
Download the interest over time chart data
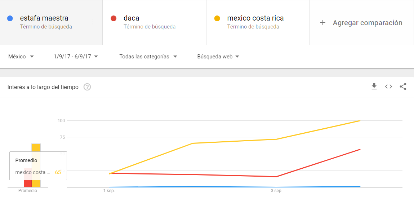pyautogui.click(x=374, y=87)
